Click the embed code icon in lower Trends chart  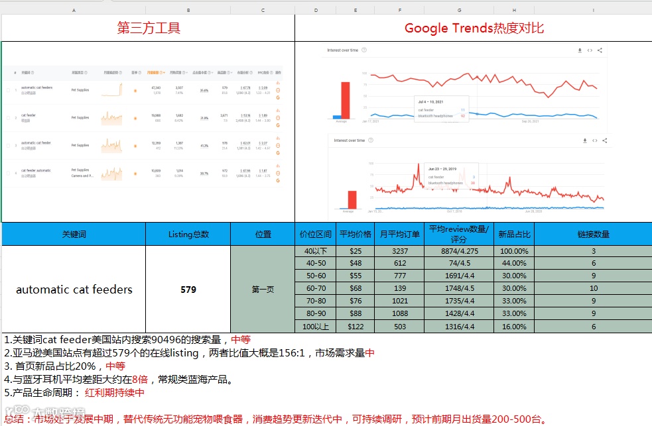[594, 140]
